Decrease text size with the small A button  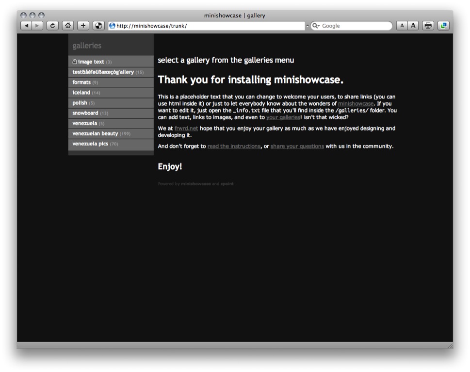[x=402, y=26]
